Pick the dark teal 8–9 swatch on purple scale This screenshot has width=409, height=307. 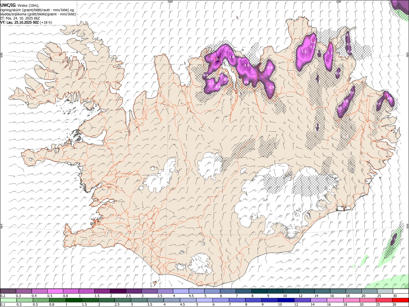pyautogui.click(x=259, y=291)
